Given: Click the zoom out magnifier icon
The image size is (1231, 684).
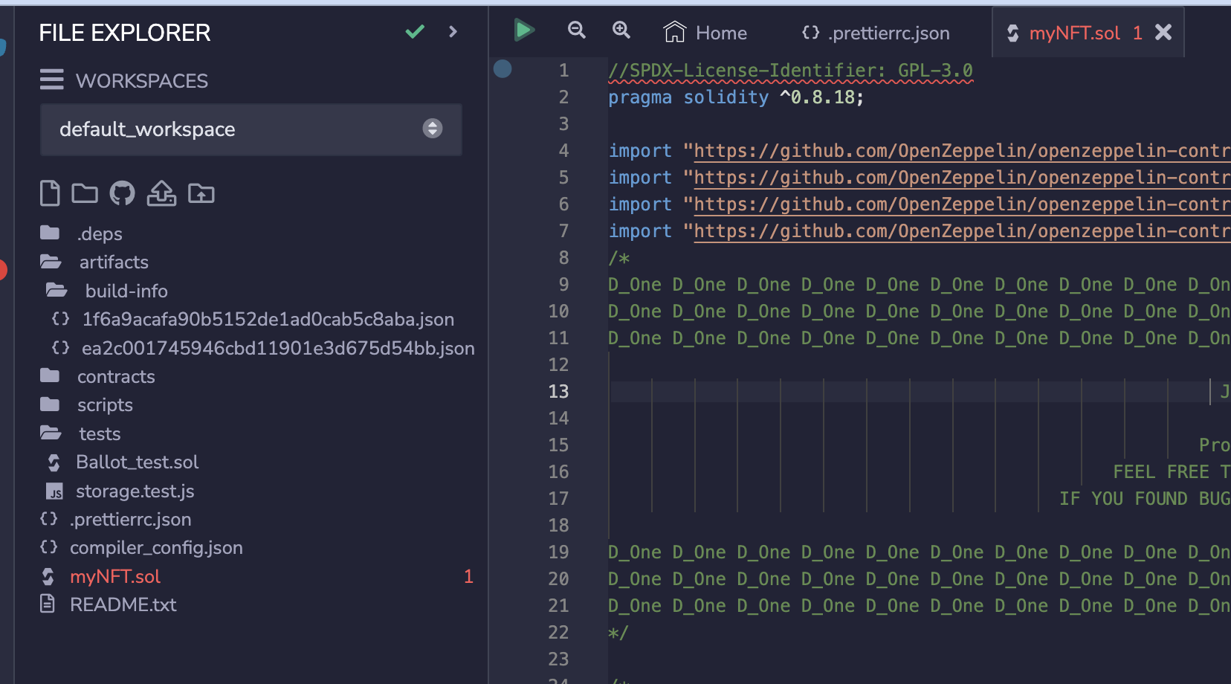Looking at the screenshot, I should [576, 30].
